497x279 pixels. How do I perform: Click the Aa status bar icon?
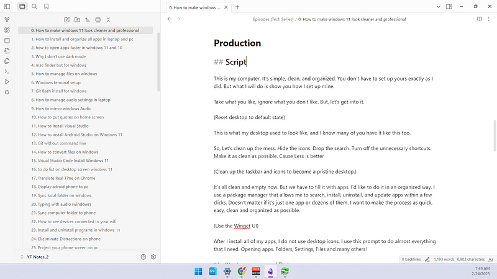[x=491, y=259]
